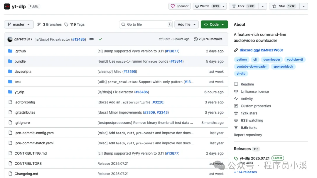This screenshot has height=178, width=317.
Task: Click the branches icon beside 3 Branches
Action: pos(39,24)
